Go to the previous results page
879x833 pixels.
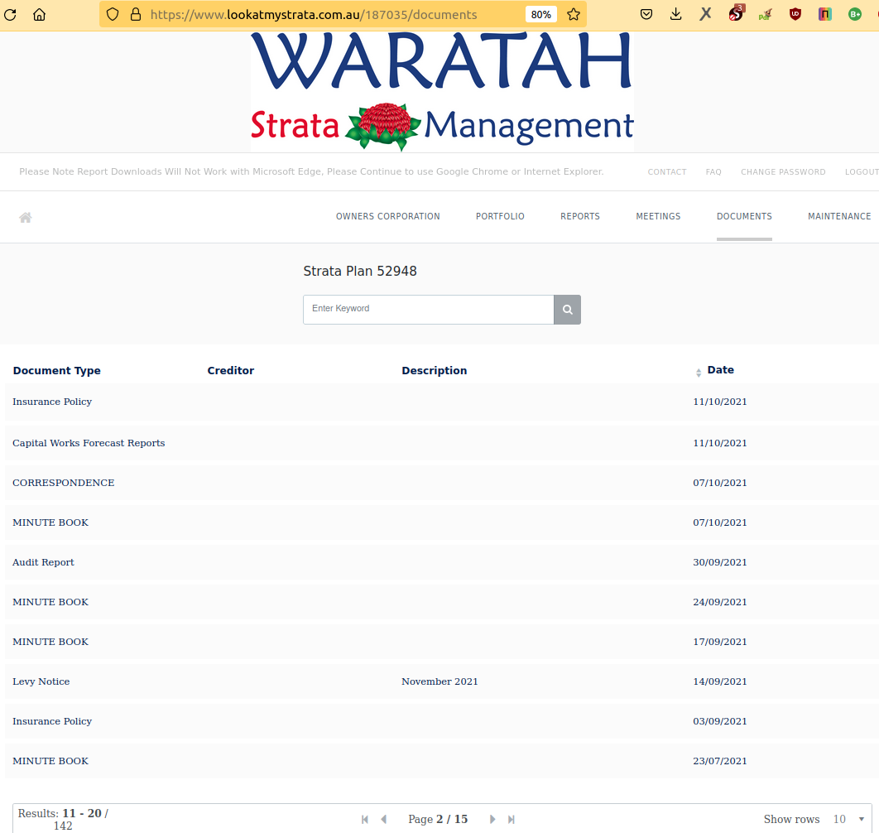tap(383, 819)
